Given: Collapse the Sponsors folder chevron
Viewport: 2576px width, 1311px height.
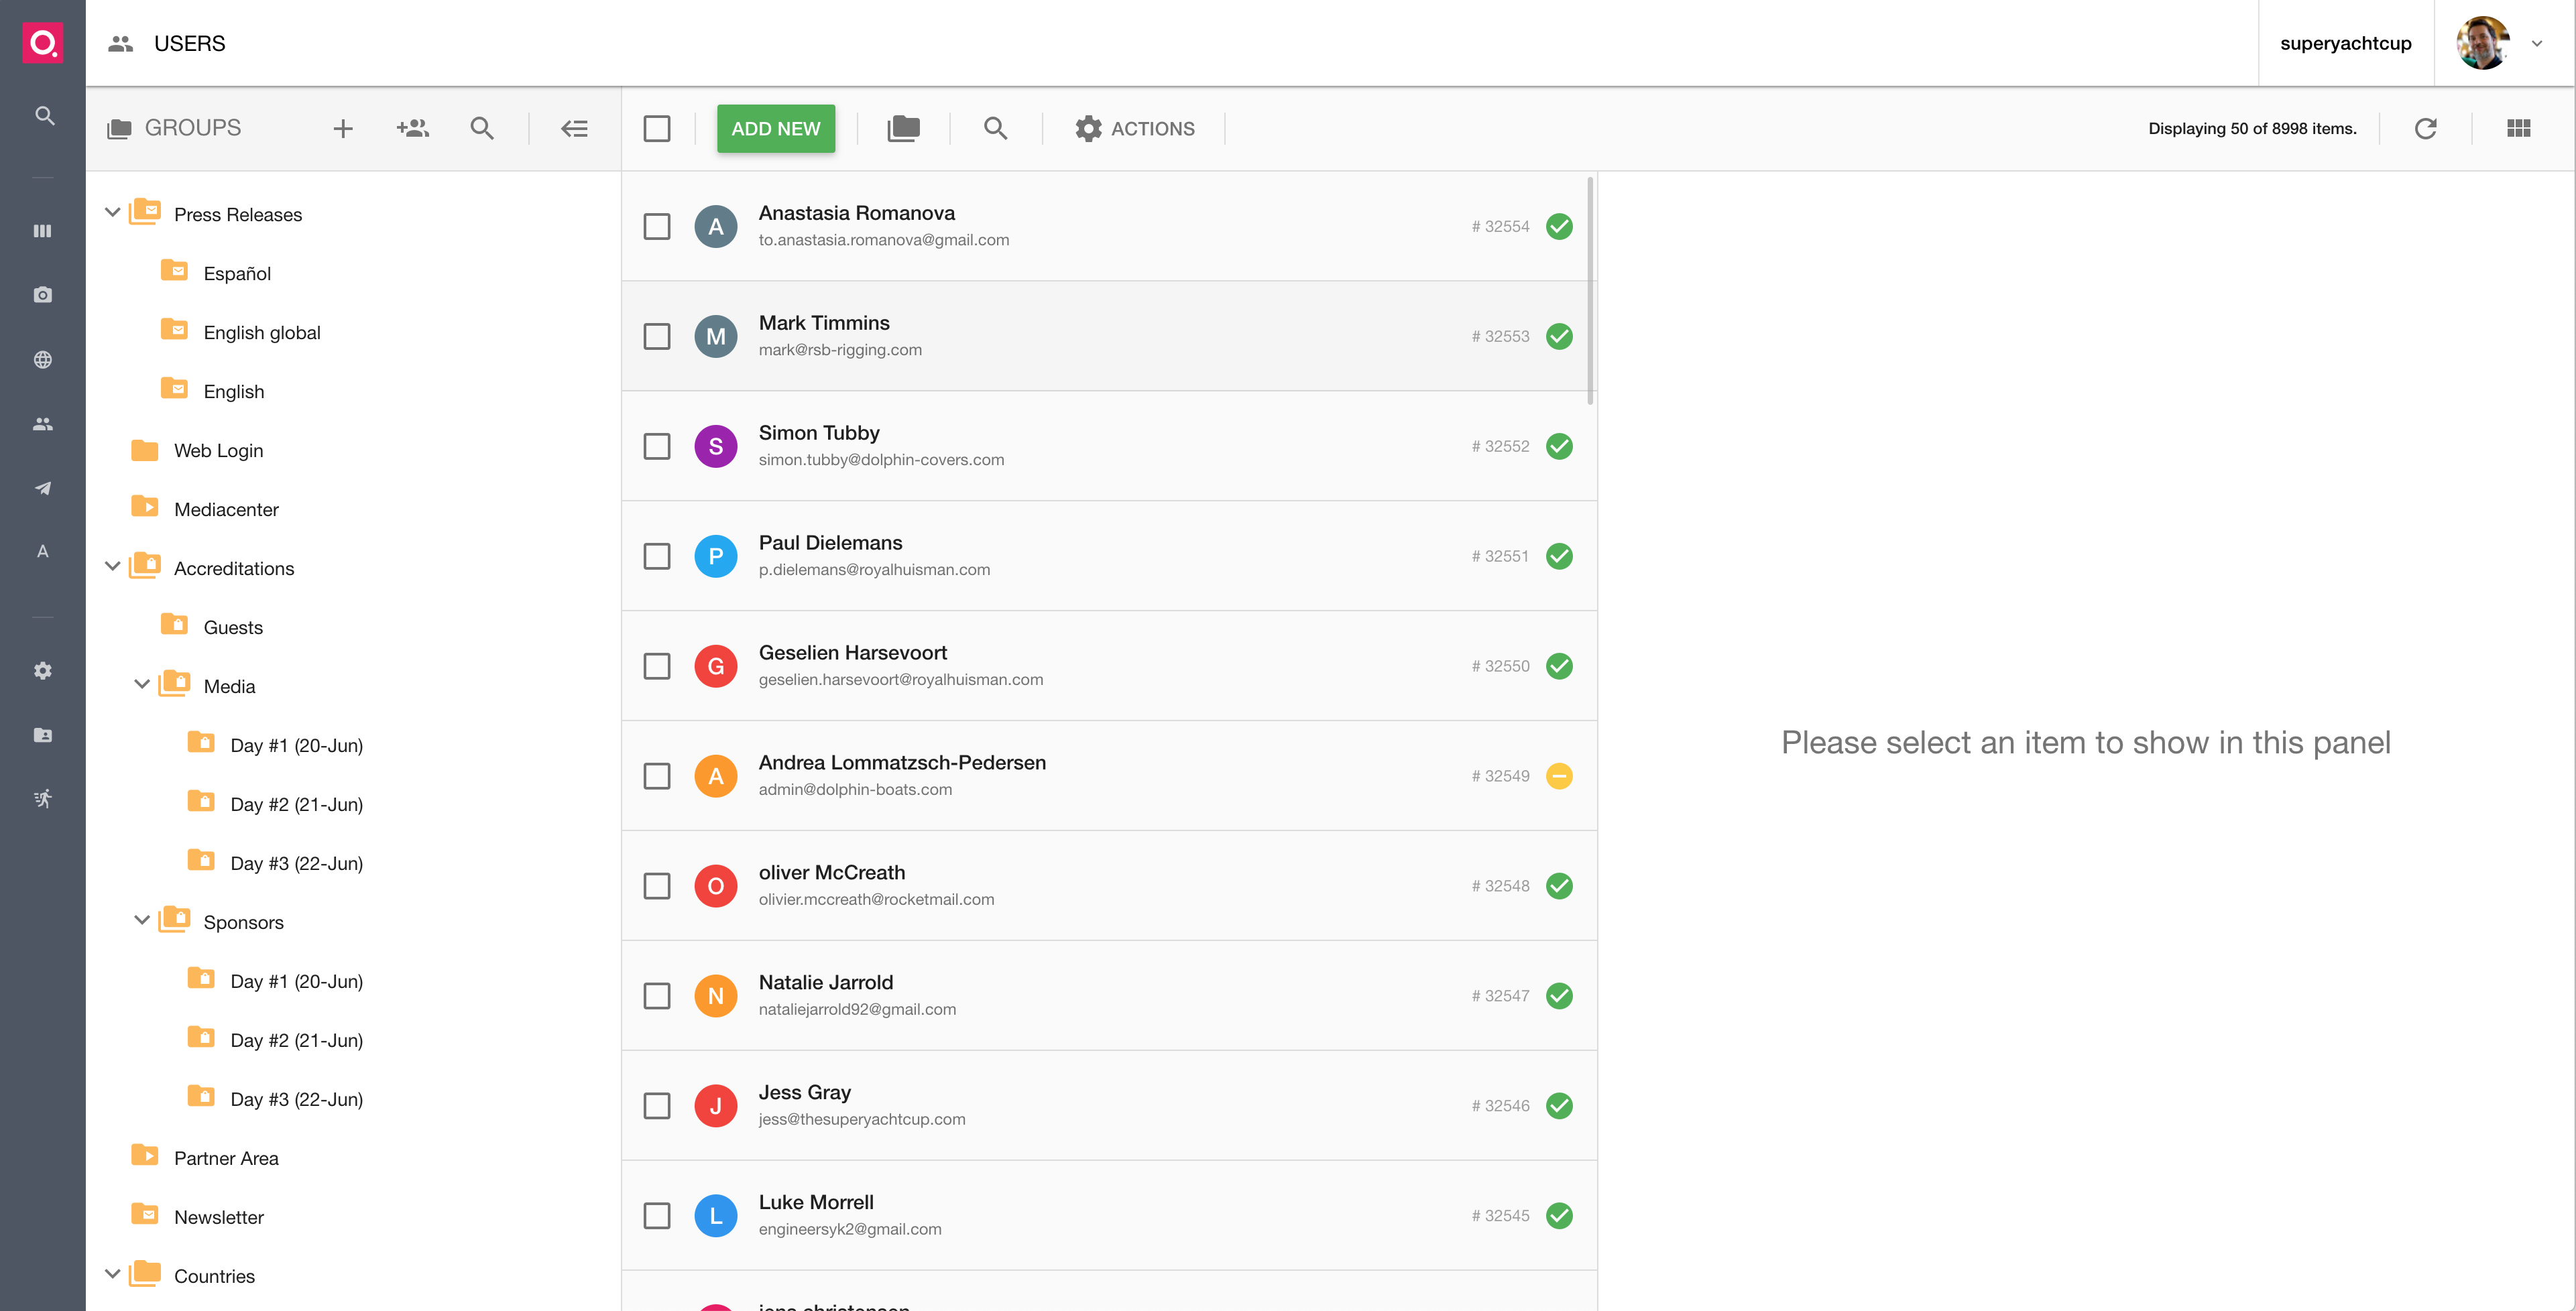Looking at the screenshot, I should tap(142, 920).
